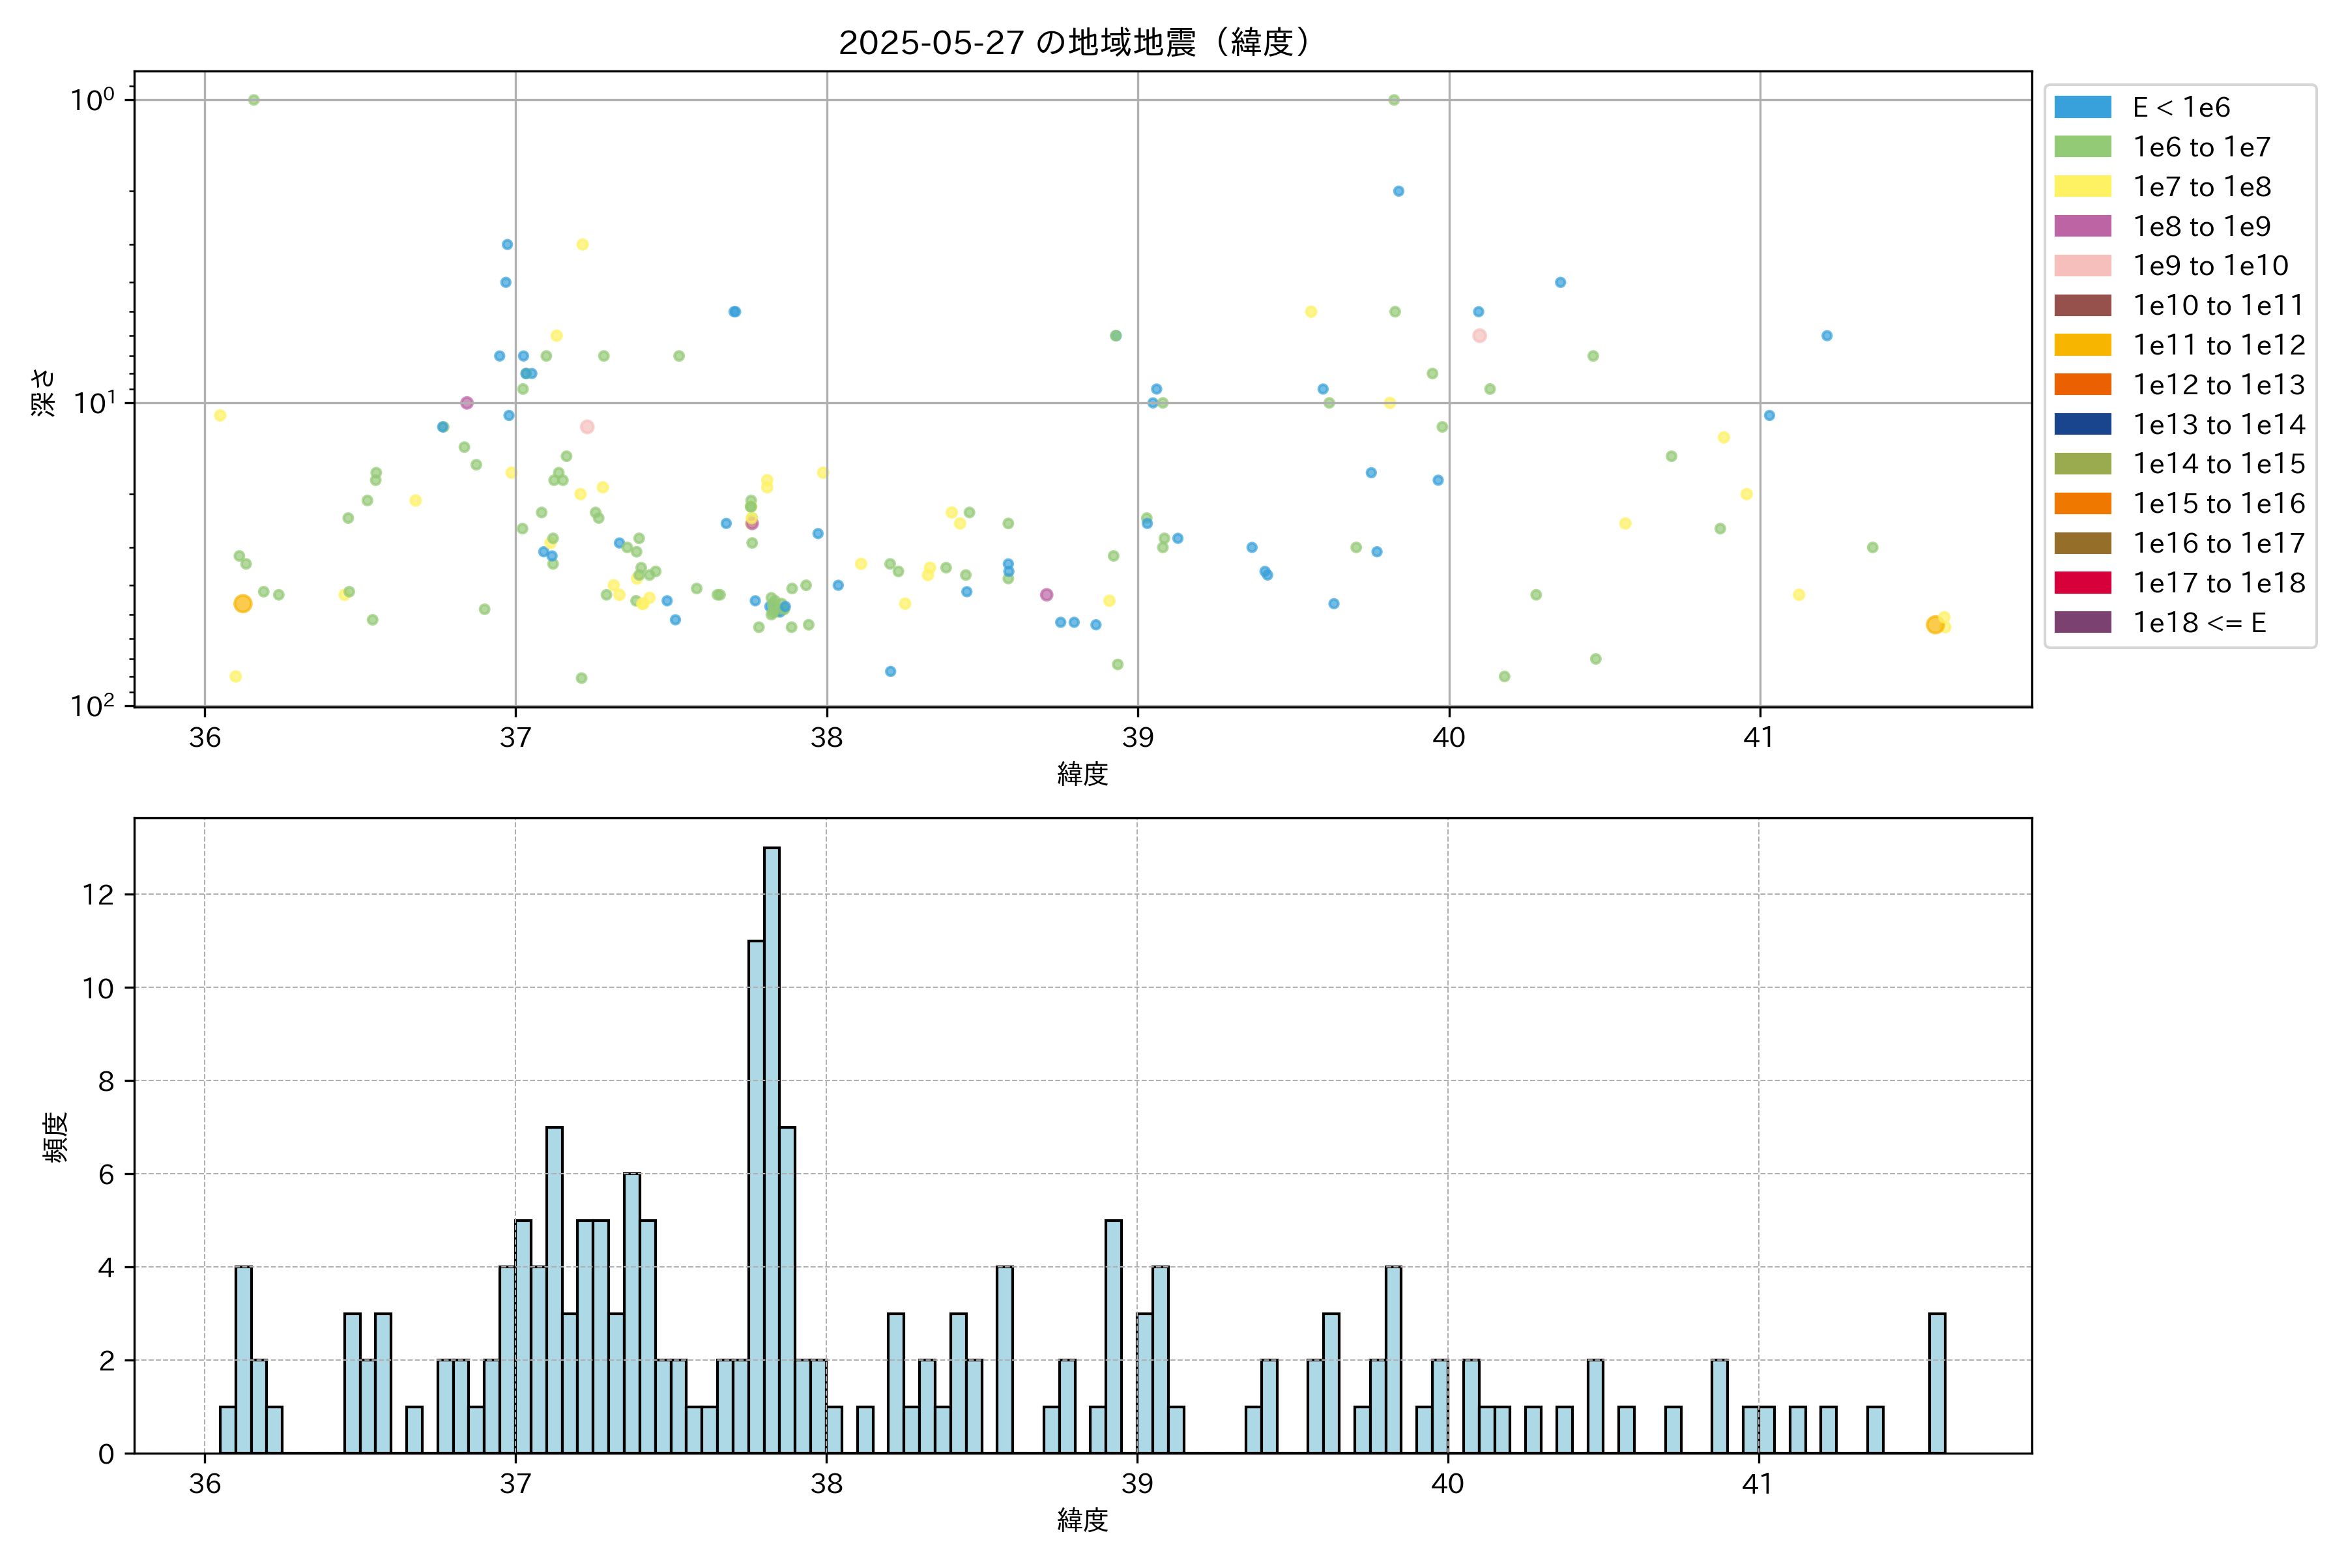2346x1564 pixels.
Task: Click the yellow 1e7 to 1e8 legend swatch
Action: click(x=2081, y=186)
